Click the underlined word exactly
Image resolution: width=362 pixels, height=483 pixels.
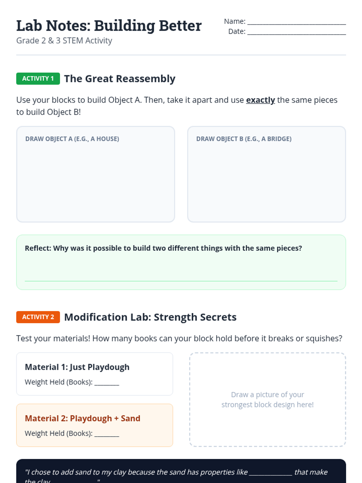(260, 100)
